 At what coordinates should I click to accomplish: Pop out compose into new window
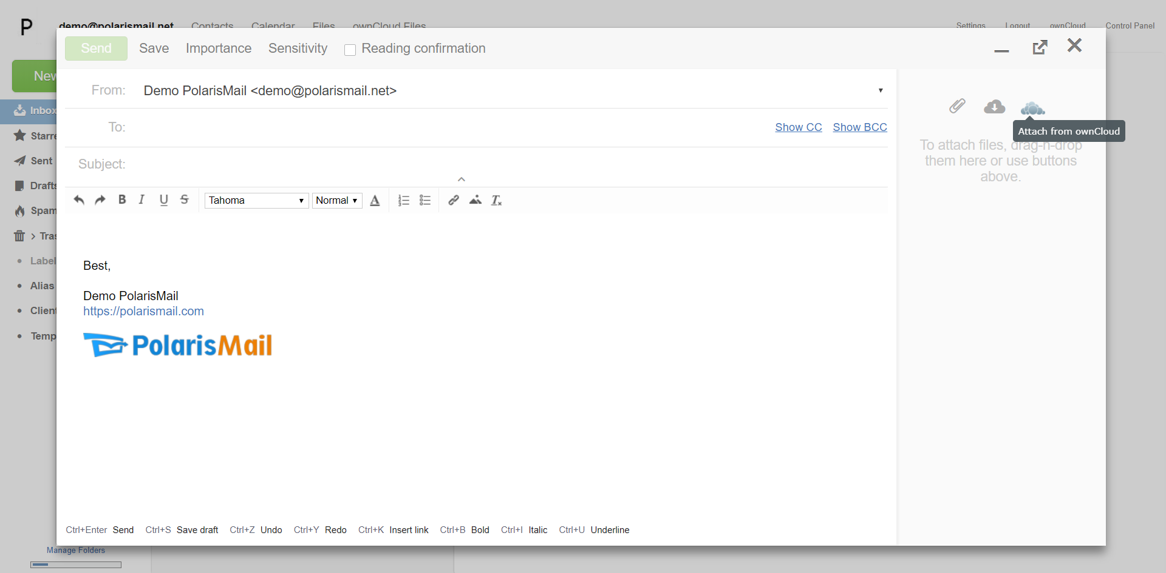[x=1040, y=47]
